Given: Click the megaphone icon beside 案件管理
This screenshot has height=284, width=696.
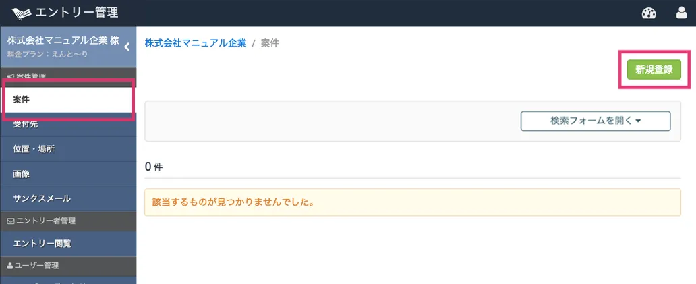Looking at the screenshot, I should (9, 75).
